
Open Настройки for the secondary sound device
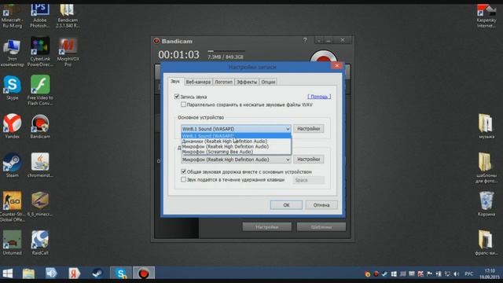309,160
